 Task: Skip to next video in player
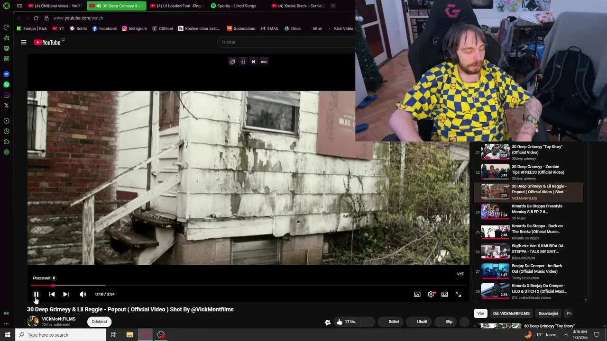pos(66,294)
